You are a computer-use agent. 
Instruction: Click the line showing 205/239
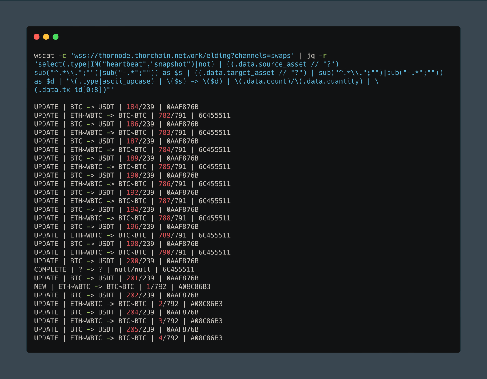[x=116, y=329]
